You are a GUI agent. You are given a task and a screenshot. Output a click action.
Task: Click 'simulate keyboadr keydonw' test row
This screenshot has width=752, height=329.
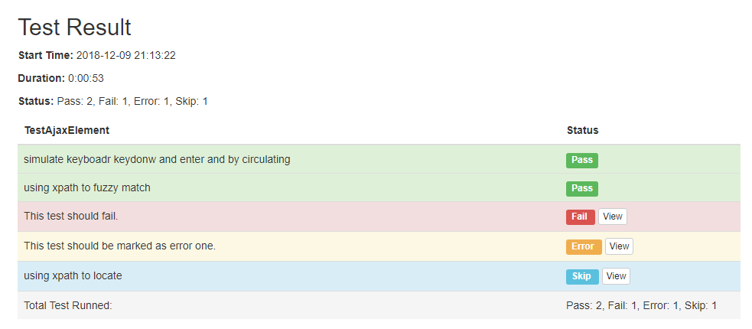click(x=379, y=159)
